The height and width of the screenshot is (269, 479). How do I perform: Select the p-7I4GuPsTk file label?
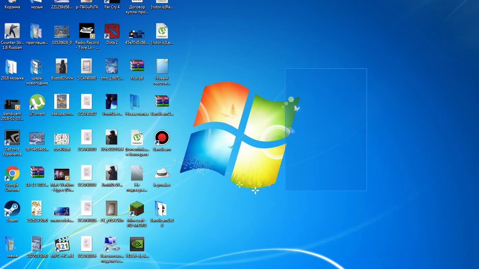(x=87, y=7)
